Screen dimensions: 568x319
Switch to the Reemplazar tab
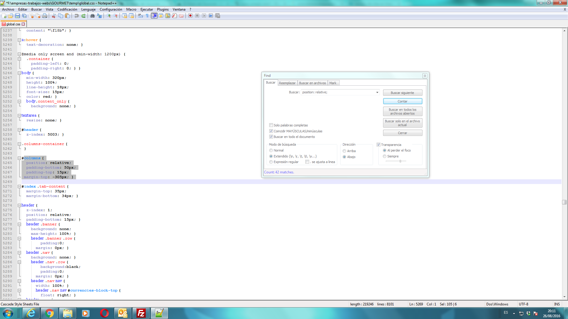[x=287, y=83]
